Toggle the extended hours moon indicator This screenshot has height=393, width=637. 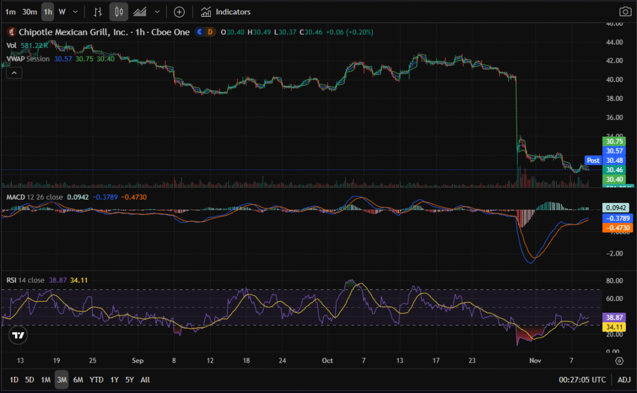tap(200, 32)
